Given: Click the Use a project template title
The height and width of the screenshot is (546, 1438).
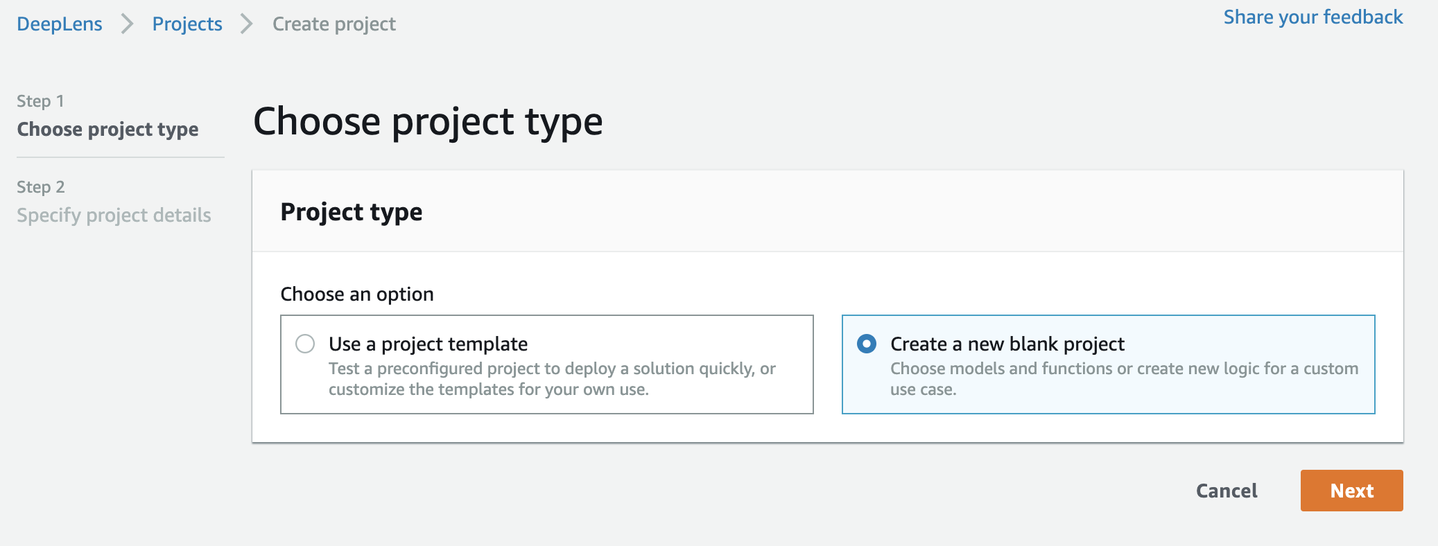Looking at the screenshot, I should tap(428, 344).
